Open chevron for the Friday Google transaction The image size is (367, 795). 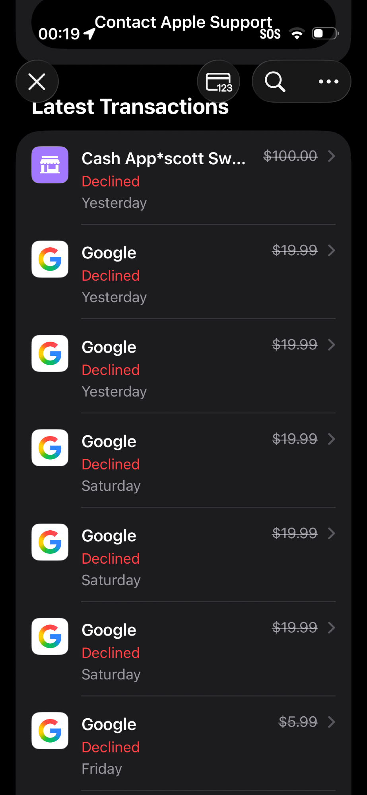(331, 722)
